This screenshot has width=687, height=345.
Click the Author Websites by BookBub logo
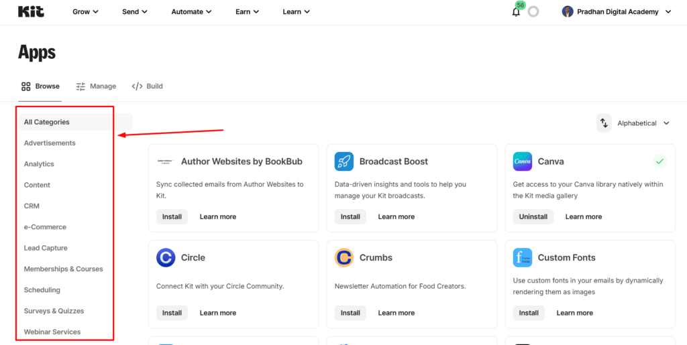166,161
